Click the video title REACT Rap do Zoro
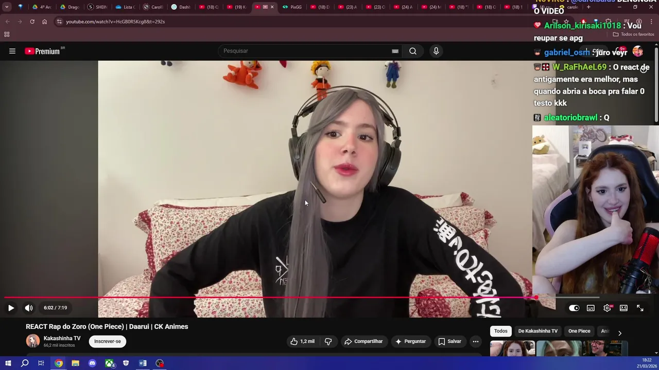This screenshot has height=370, width=659. point(107,326)
